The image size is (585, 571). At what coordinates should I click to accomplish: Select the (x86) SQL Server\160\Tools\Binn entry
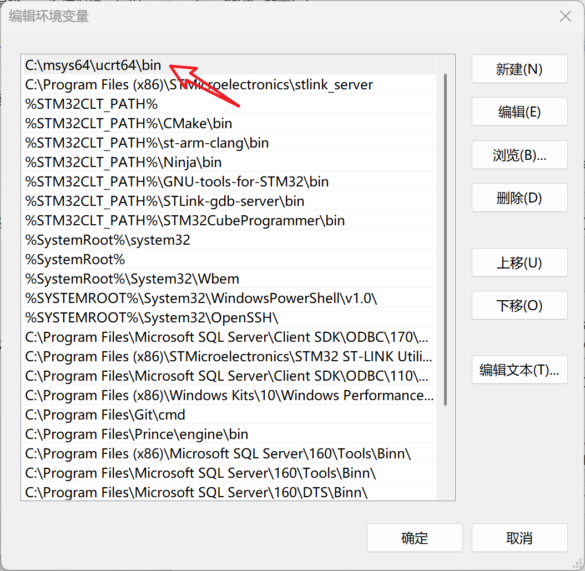[229, 453]
